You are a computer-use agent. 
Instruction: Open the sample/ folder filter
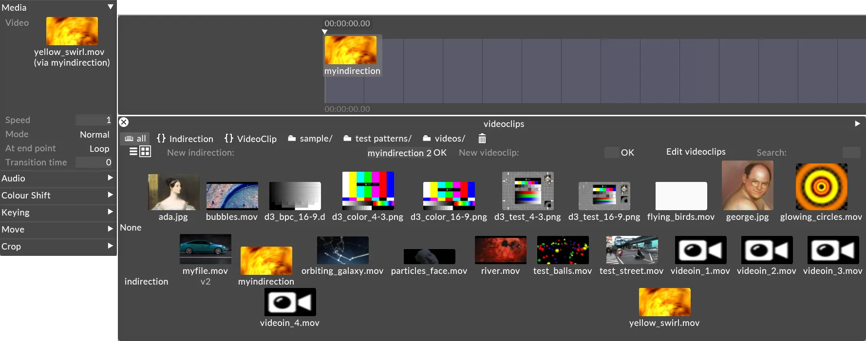click(x=310, y=139)
